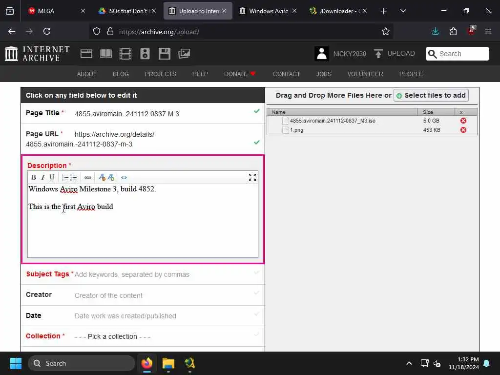Open the DONATE menu item
Viewport: 500px width, 375px height.
pos(240,74)
